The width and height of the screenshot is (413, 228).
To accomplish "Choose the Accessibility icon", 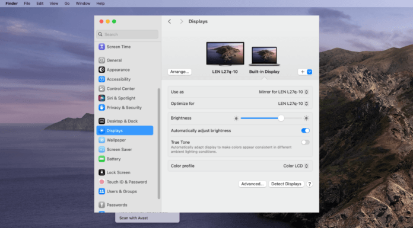I will 101,79.
